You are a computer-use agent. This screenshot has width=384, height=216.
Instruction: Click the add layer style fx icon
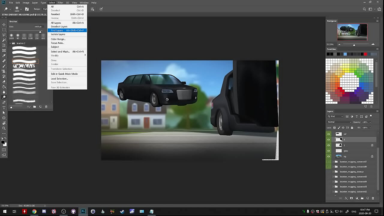coord(346,198)
